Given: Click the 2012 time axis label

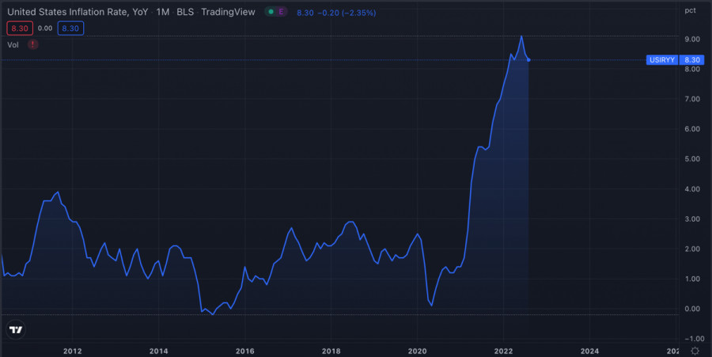Looking at the screenshot, I should (x=73, y=350).
